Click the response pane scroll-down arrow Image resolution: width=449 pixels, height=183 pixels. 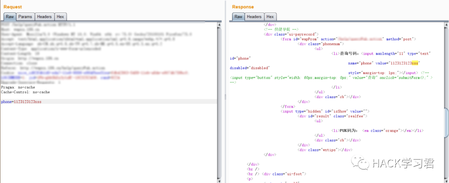click(447, 181)
